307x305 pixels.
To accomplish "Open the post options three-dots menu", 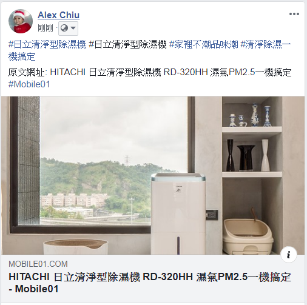I will (294, 14).
